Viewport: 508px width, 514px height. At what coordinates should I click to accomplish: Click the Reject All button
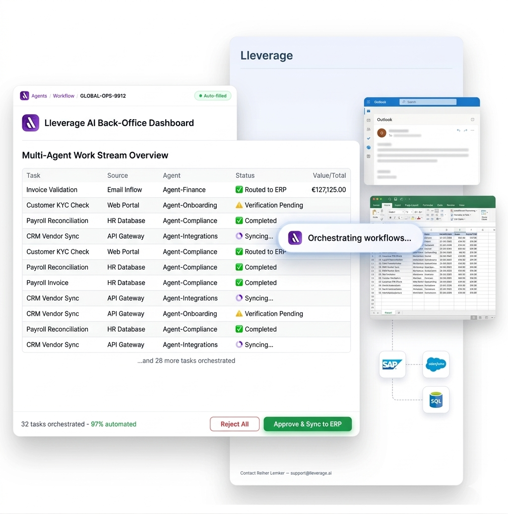pyautogui.click(x=234, y=424)
